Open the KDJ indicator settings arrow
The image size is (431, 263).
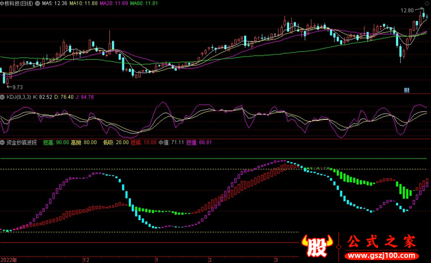[x=3, y=97]
